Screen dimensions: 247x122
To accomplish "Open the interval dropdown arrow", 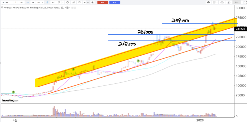I will coord(43,2).
